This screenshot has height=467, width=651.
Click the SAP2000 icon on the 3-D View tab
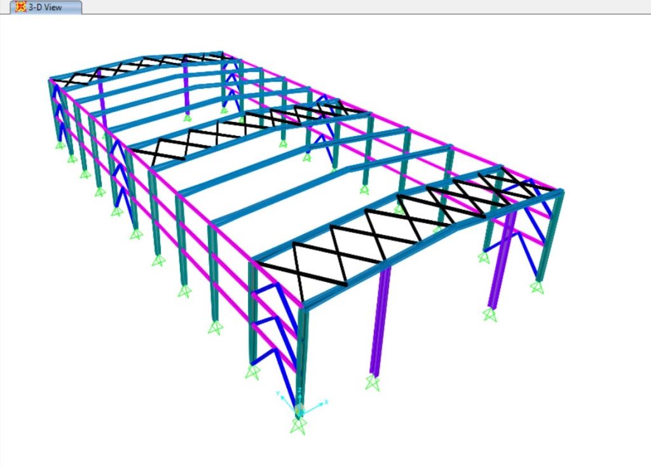[20, 8]
